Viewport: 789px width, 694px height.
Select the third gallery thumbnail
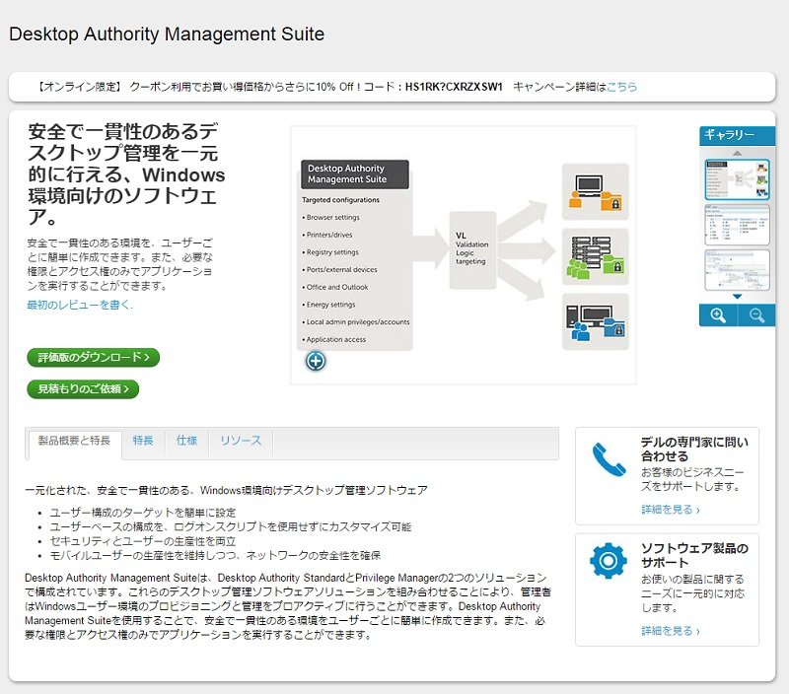pyautogui.click(x=737, y=270)
